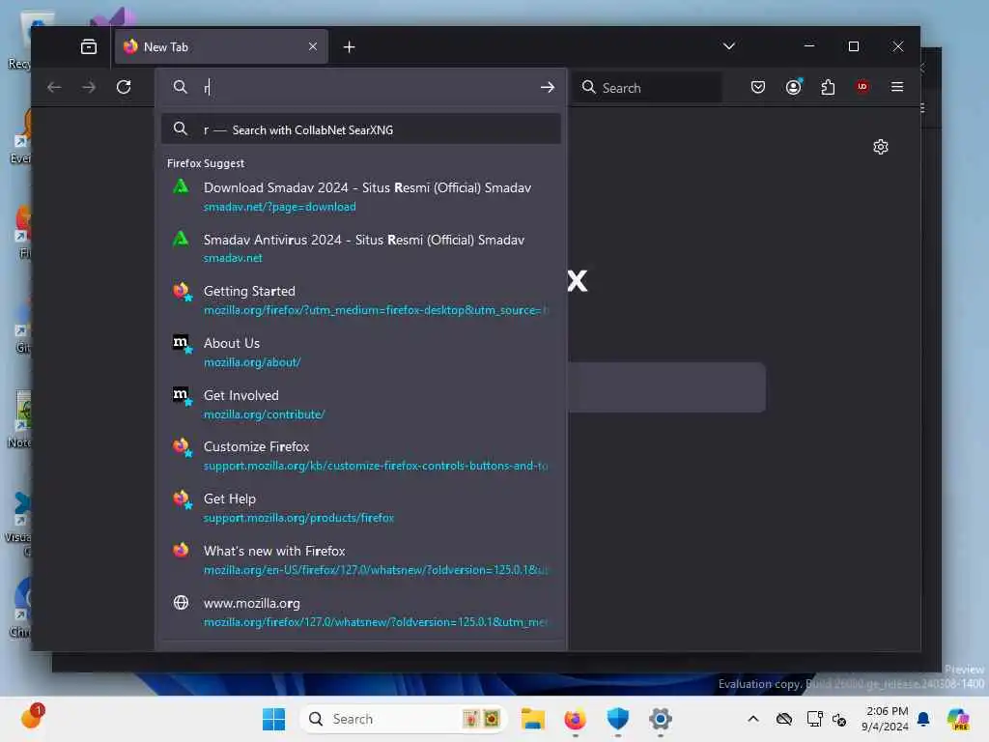989x742 pixels.
Task: Select the Customize Firefox suggestion
Action: tap(361, 456)
